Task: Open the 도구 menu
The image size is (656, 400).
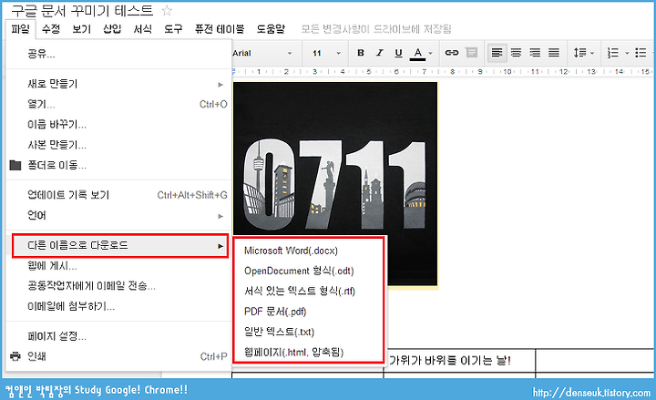Action: (173, 29)
